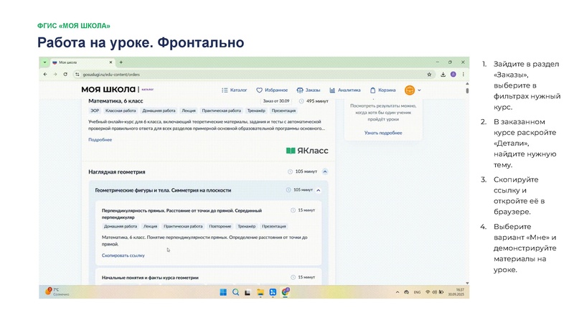Image resolution: width=574 pixels, height=323 pixels.
Task: Click the Тренажёр tag in Перпендикулярность lesson
Action: [x=247, y=226]
